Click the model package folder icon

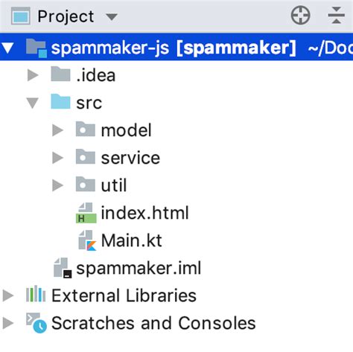[86, 129]
